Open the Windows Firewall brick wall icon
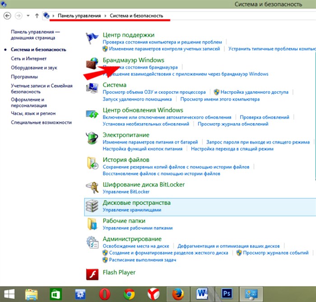The width and height of the screenshot is (316, 302). pyautogui.click(x=92, y=63)
